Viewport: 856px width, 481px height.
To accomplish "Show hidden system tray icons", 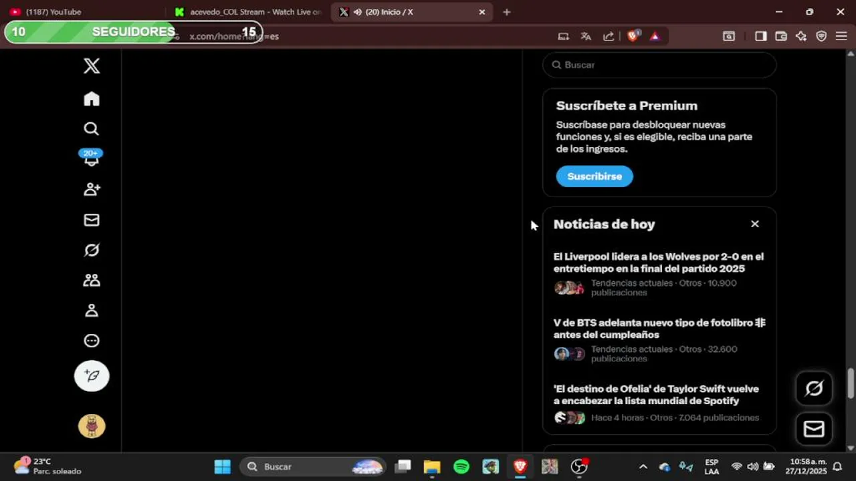I will pos(643,466).
